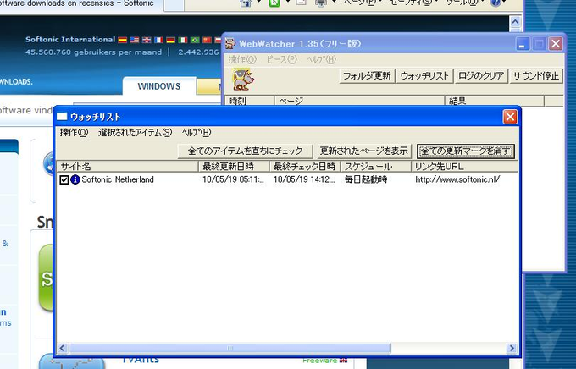Screen dimensions: 576x369
Task: Click the 10/05/19 14:12 last-checked cell
Action: (304, 179)
